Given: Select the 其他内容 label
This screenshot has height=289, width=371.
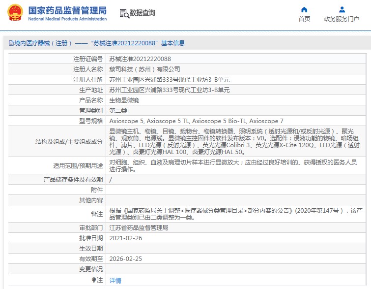Looking at the screenshot, I should [91, 200].
